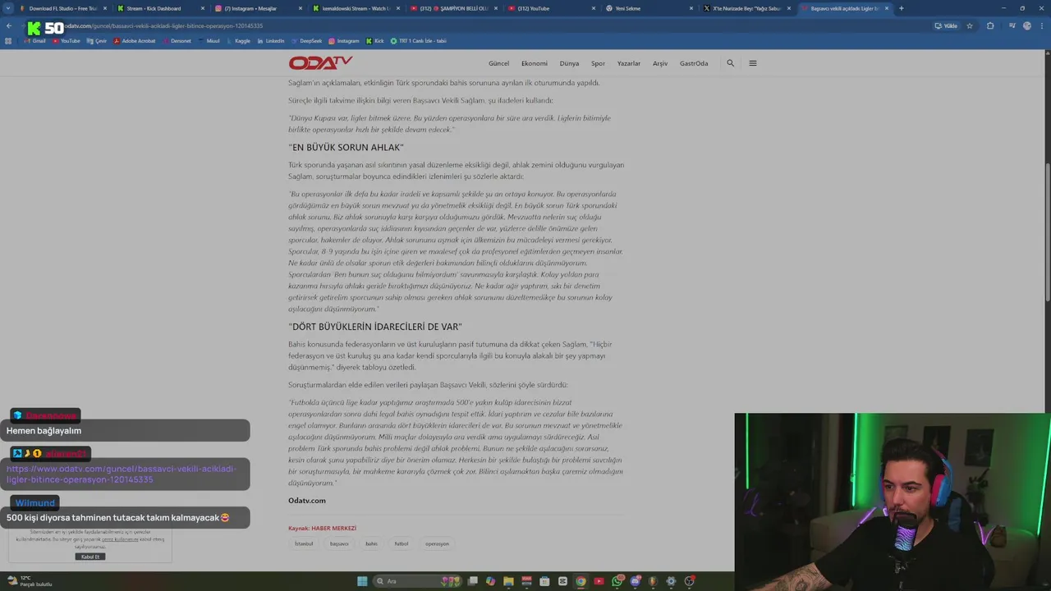This screenshot has height=591, width=1051.
Task: Switch to the Yeni Sekme tab
Action: pyautogui.click(x=649, y=8)
